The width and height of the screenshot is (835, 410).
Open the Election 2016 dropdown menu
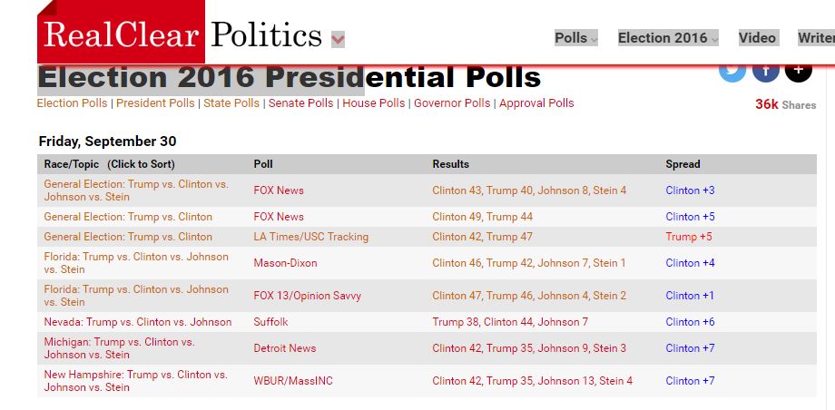[668, 38]
